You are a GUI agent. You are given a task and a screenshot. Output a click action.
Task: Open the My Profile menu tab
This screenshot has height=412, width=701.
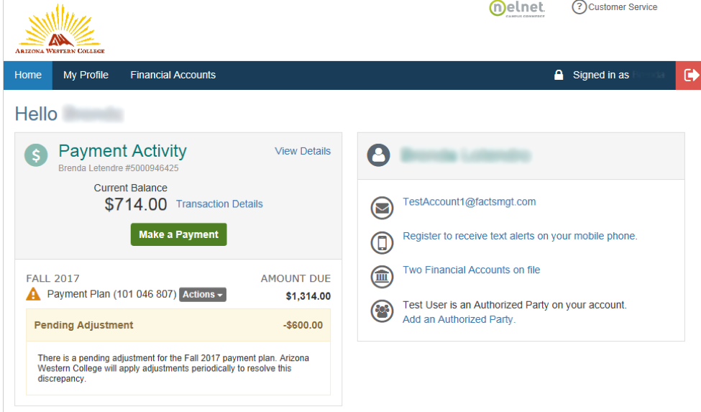pos(86,75)
